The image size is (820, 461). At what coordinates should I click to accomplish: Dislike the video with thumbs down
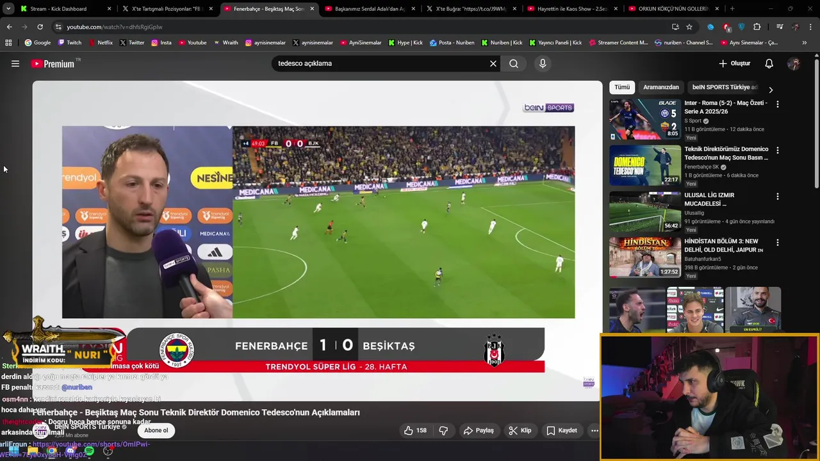point(443,430)
